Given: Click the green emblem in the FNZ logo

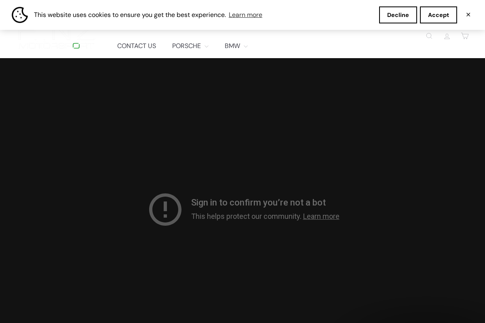Looking at the screenshot, I should pyautogui.click(x=76, y=46).
